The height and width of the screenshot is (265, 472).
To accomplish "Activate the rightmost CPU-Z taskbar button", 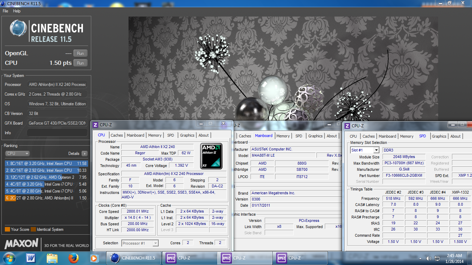I will [x=300, y=258].
